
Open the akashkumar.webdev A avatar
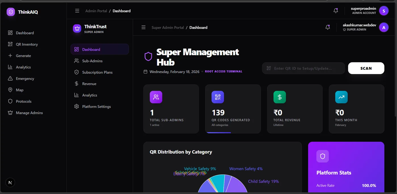[x=384, y=28]
